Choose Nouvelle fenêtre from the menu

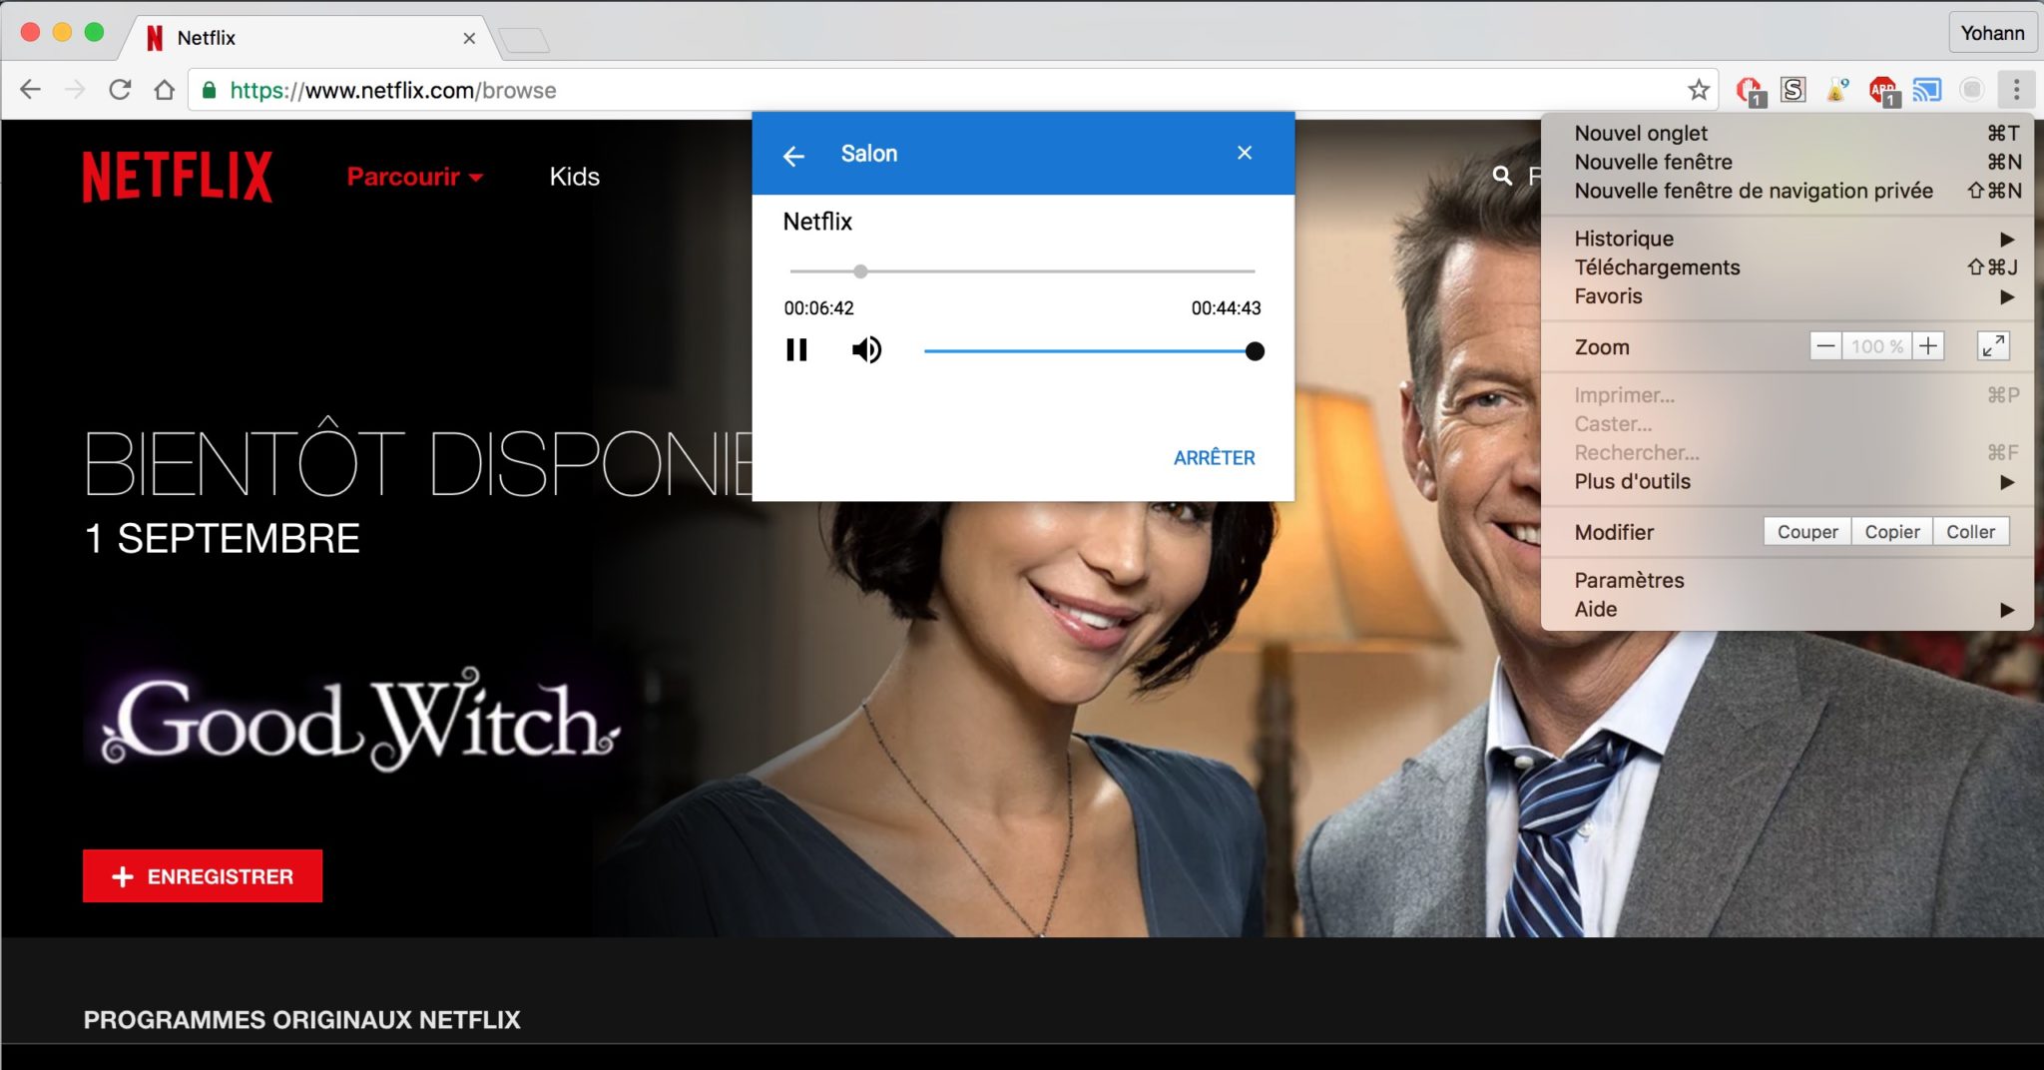pos(1787,162)
